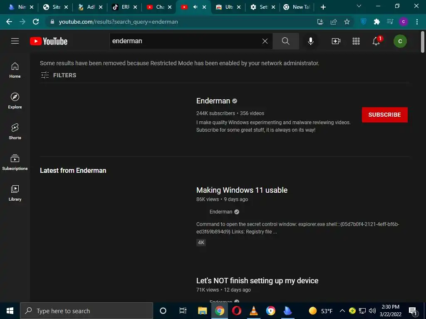Click the 4K badge
Viewport: 426px width, 319px height.
[201, 243]
